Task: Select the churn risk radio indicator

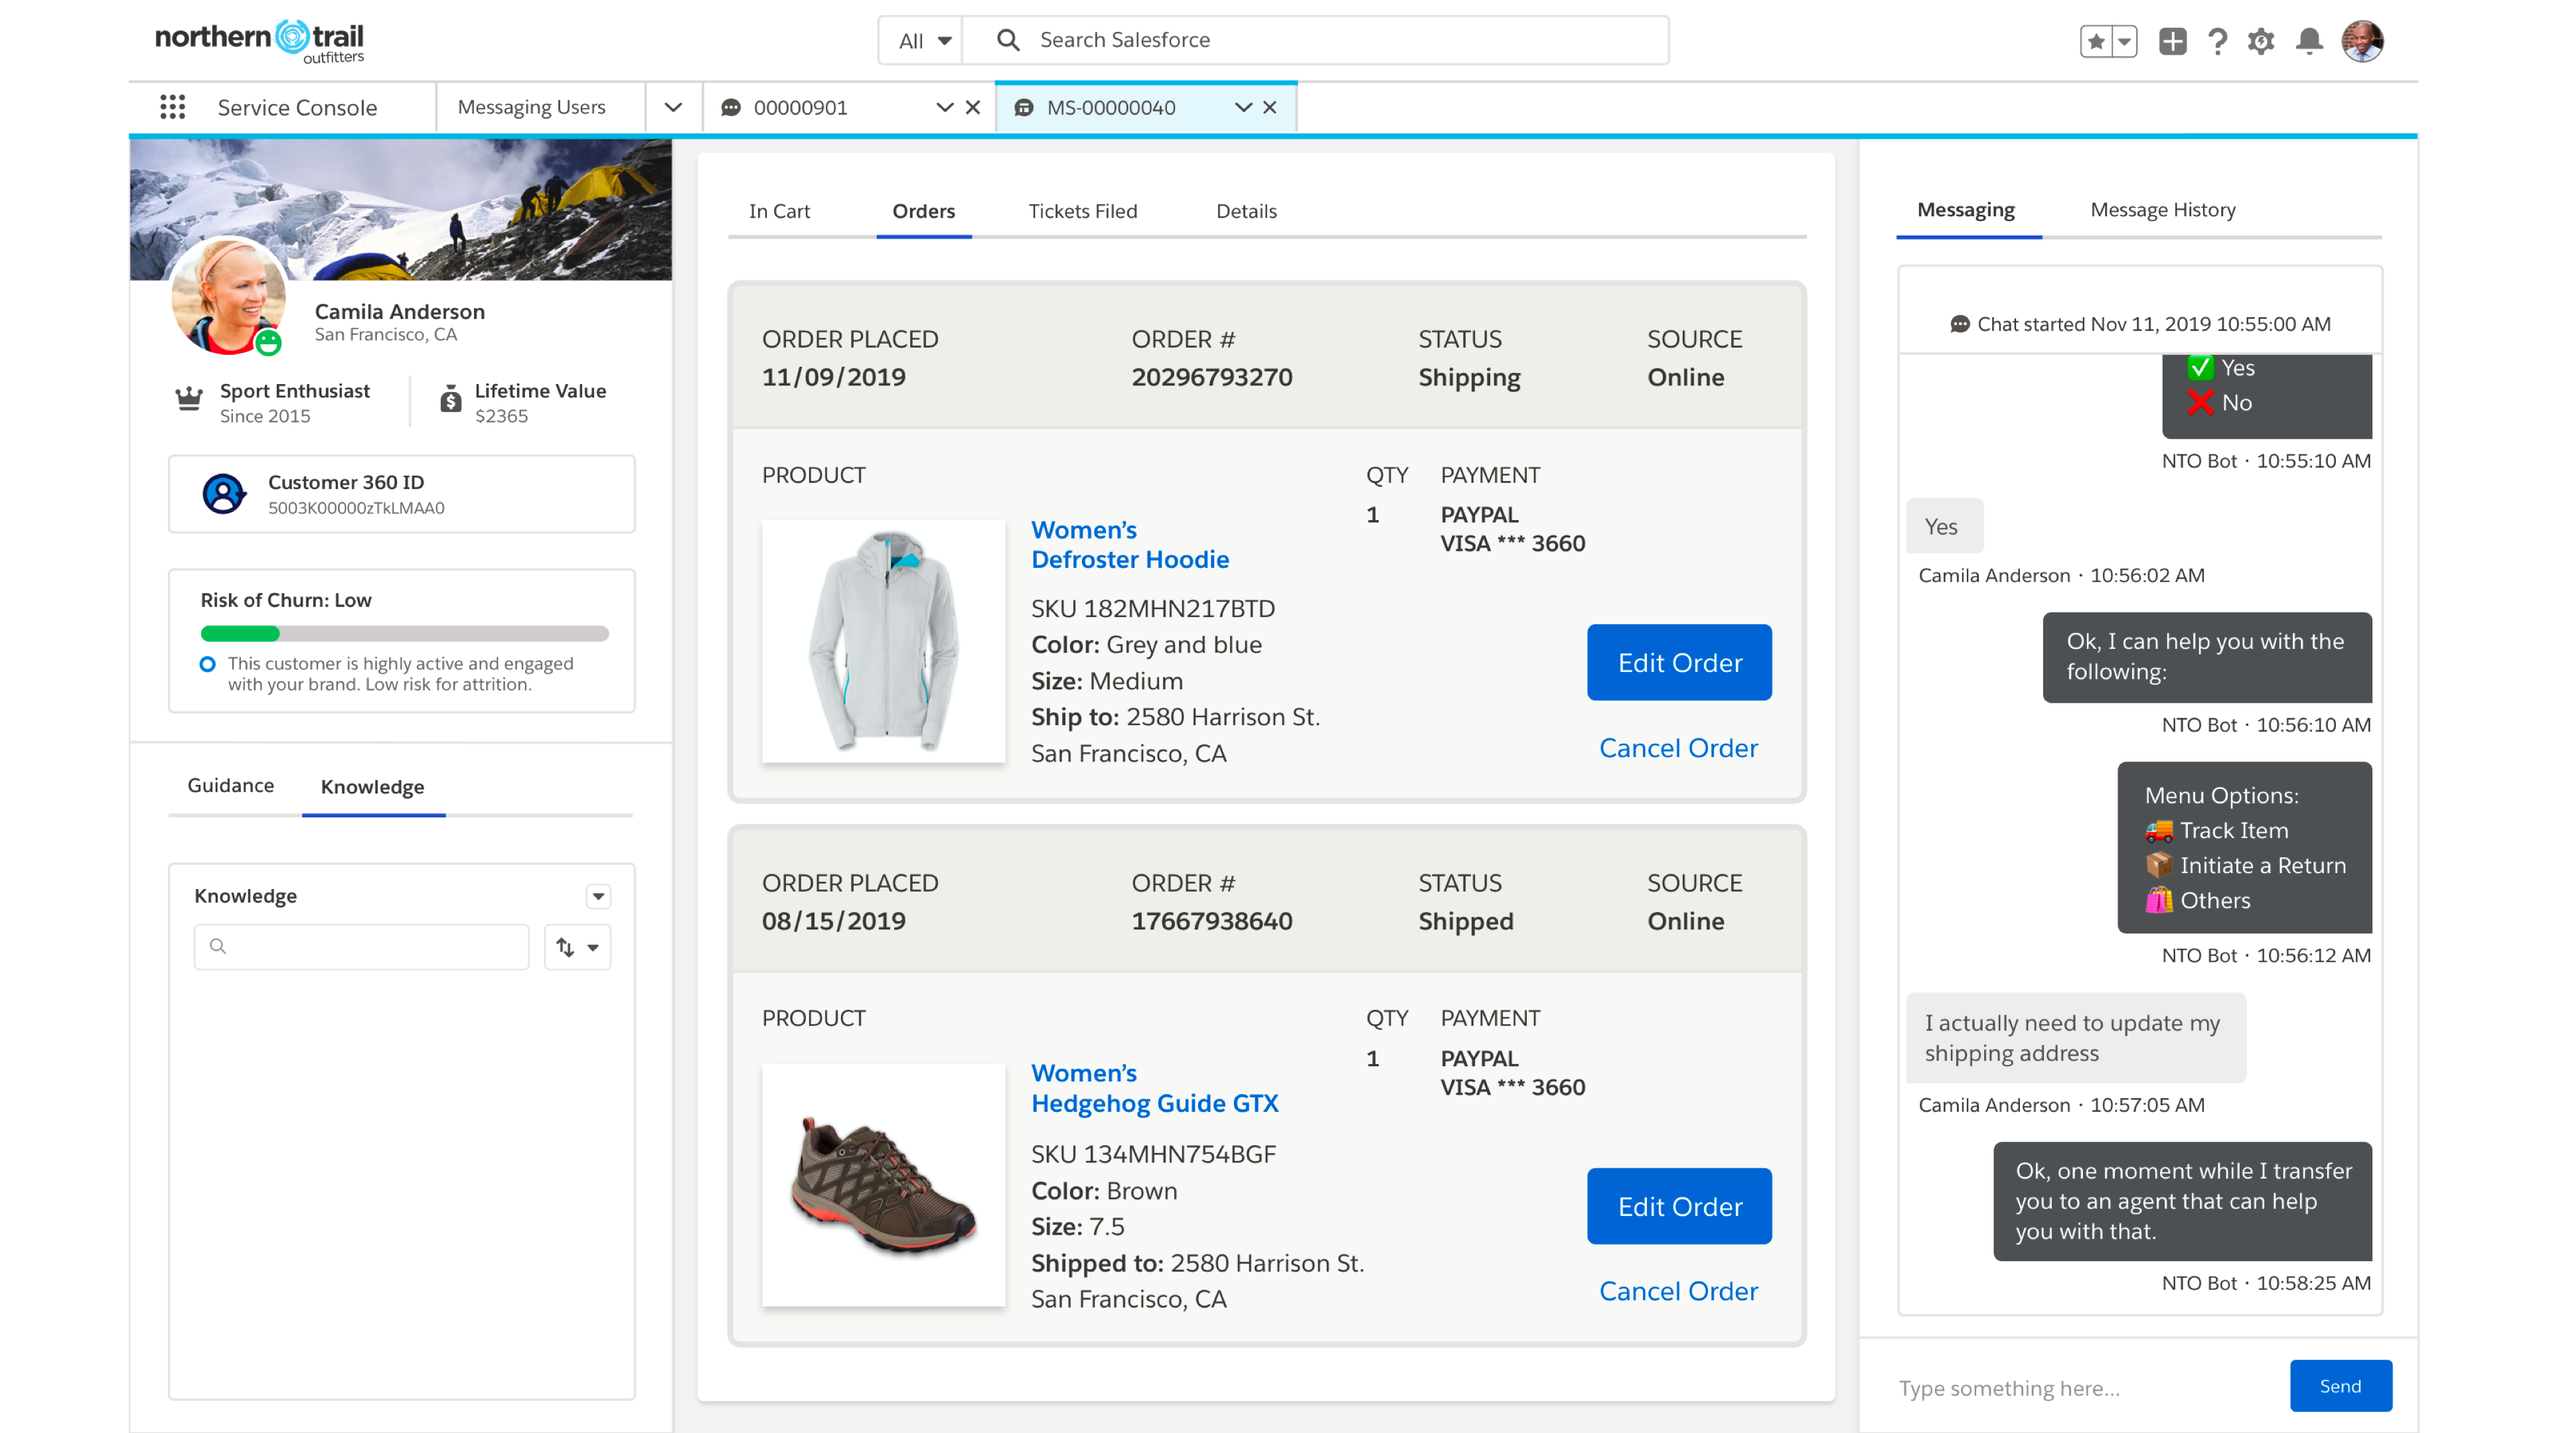Action: (x=208, y=663)
